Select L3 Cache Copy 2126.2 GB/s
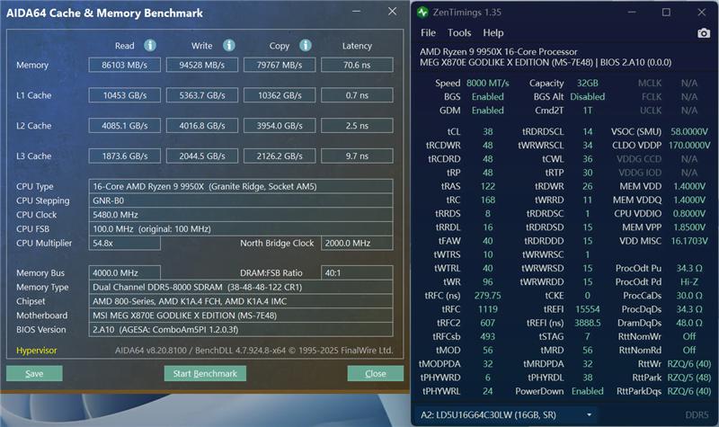Image resolution: width=719 pixels, height=427 pixels. 280,156
